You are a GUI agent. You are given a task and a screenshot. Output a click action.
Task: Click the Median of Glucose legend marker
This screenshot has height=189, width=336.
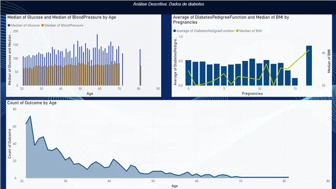pyautogui.click(x=9, y=25)
